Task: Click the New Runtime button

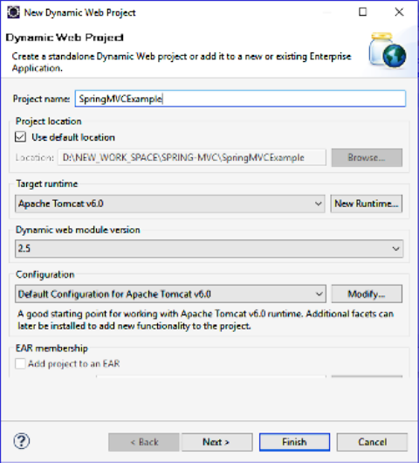Action: pyautogui.click(x=366, y=204)
